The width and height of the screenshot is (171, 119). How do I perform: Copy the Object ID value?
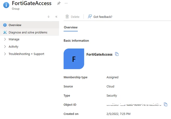coord(165,104)
